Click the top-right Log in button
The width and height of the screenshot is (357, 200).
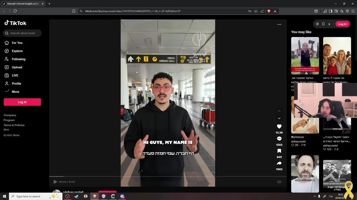(x=342, y=24)
